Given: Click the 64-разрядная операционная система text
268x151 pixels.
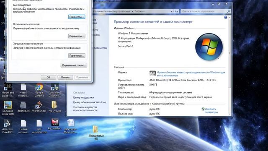Looking at the screenshot, I should click(171, 92).
